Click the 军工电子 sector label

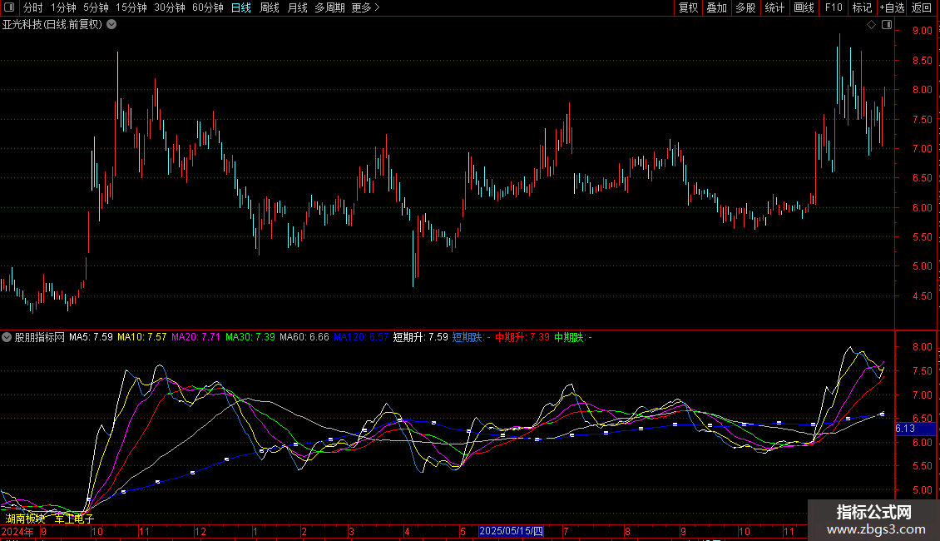(x=74, y=519)
